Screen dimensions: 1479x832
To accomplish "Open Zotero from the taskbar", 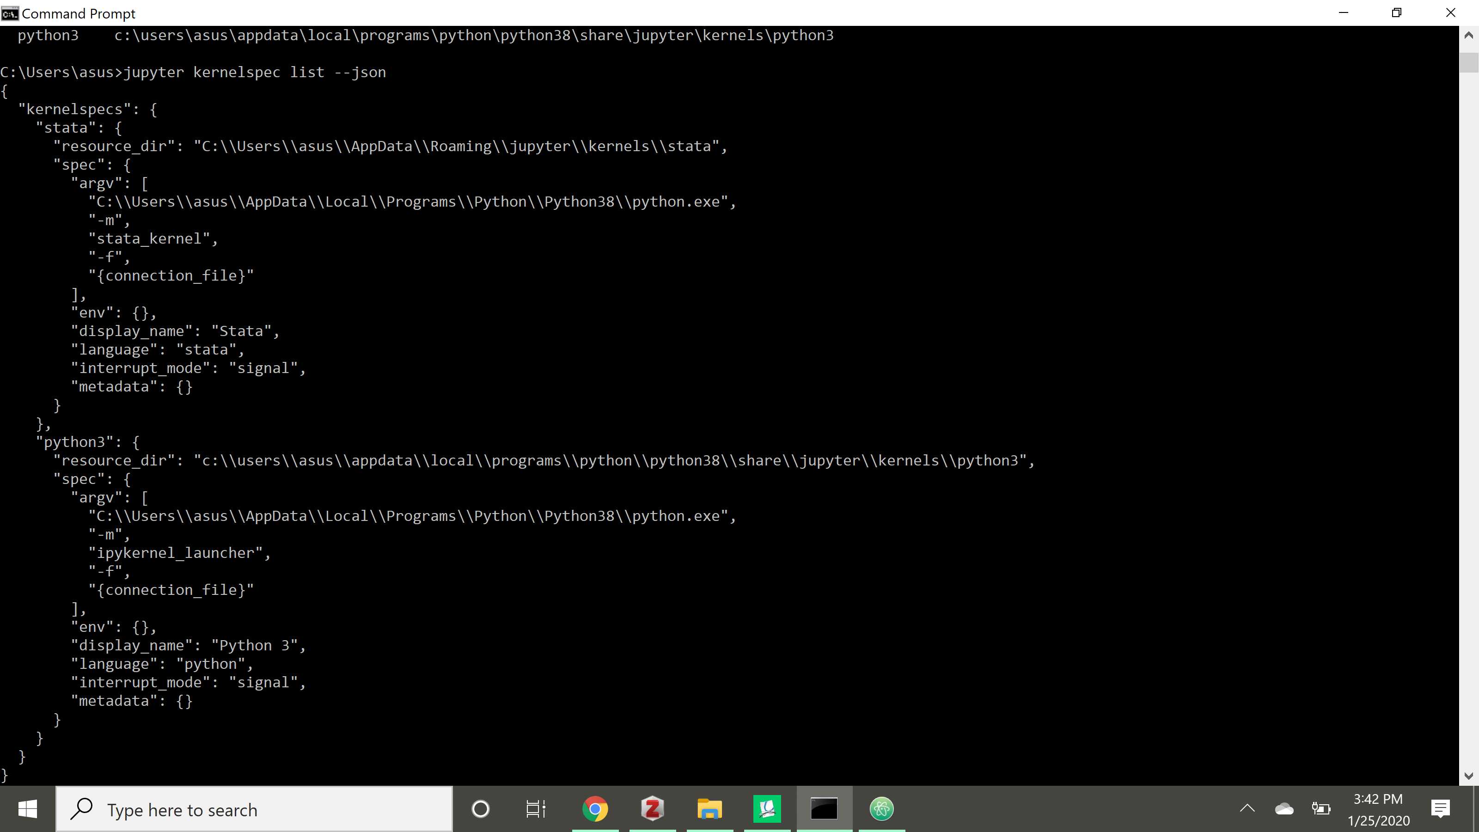I will point(652,810).
